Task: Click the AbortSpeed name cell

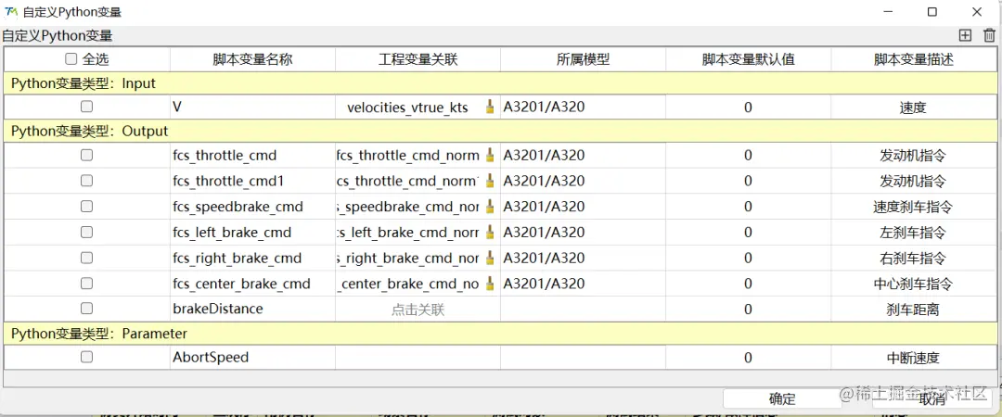Action: (252, 357)
